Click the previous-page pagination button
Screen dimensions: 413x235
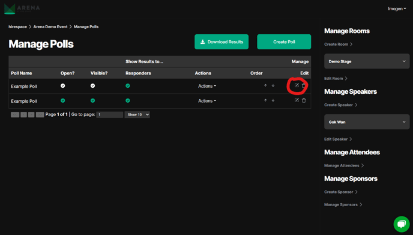coord(23,114)
